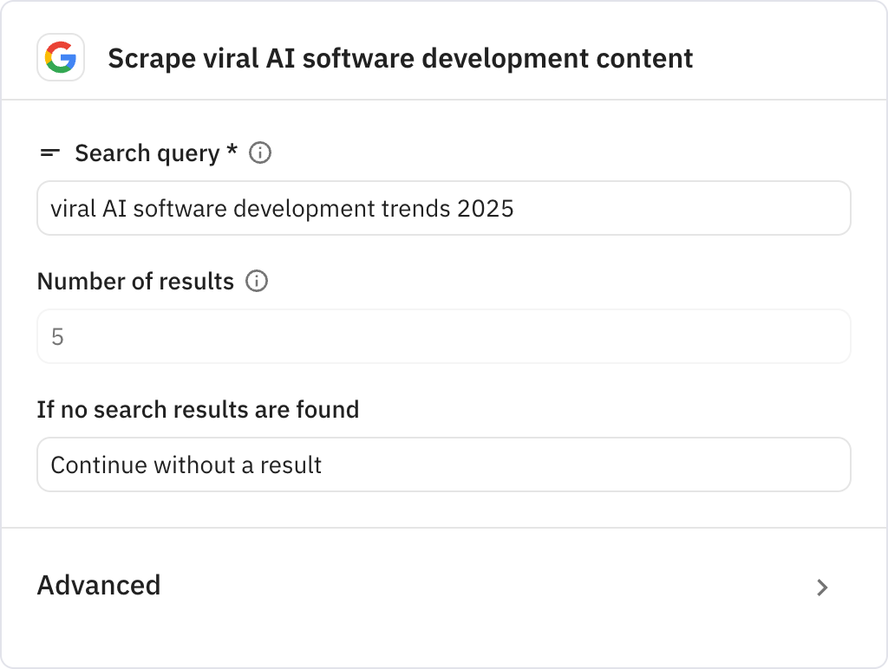Open the info tooltip icon beside Number of results
Screen dimensions: 888x669
click(x=257, y=281)
